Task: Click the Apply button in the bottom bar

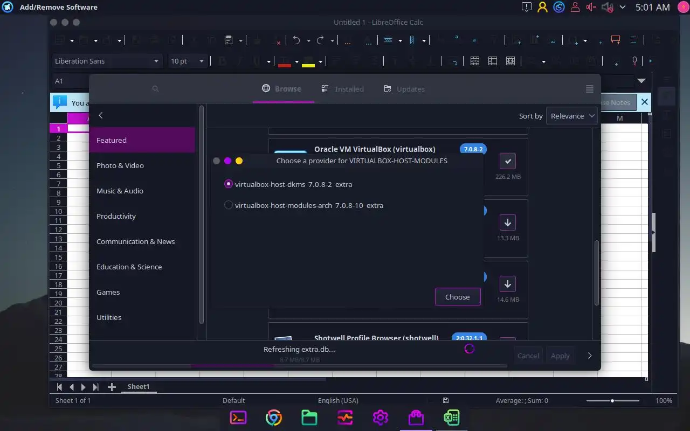Action: point(560,356)
